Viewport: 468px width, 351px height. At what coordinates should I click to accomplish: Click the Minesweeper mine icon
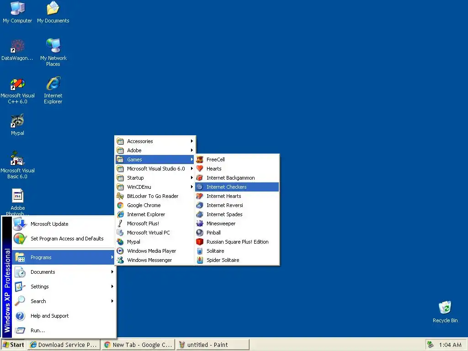coord(200,223)
